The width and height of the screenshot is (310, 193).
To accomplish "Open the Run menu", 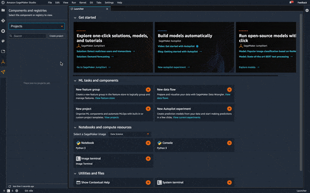I will [x=74, y=3].
